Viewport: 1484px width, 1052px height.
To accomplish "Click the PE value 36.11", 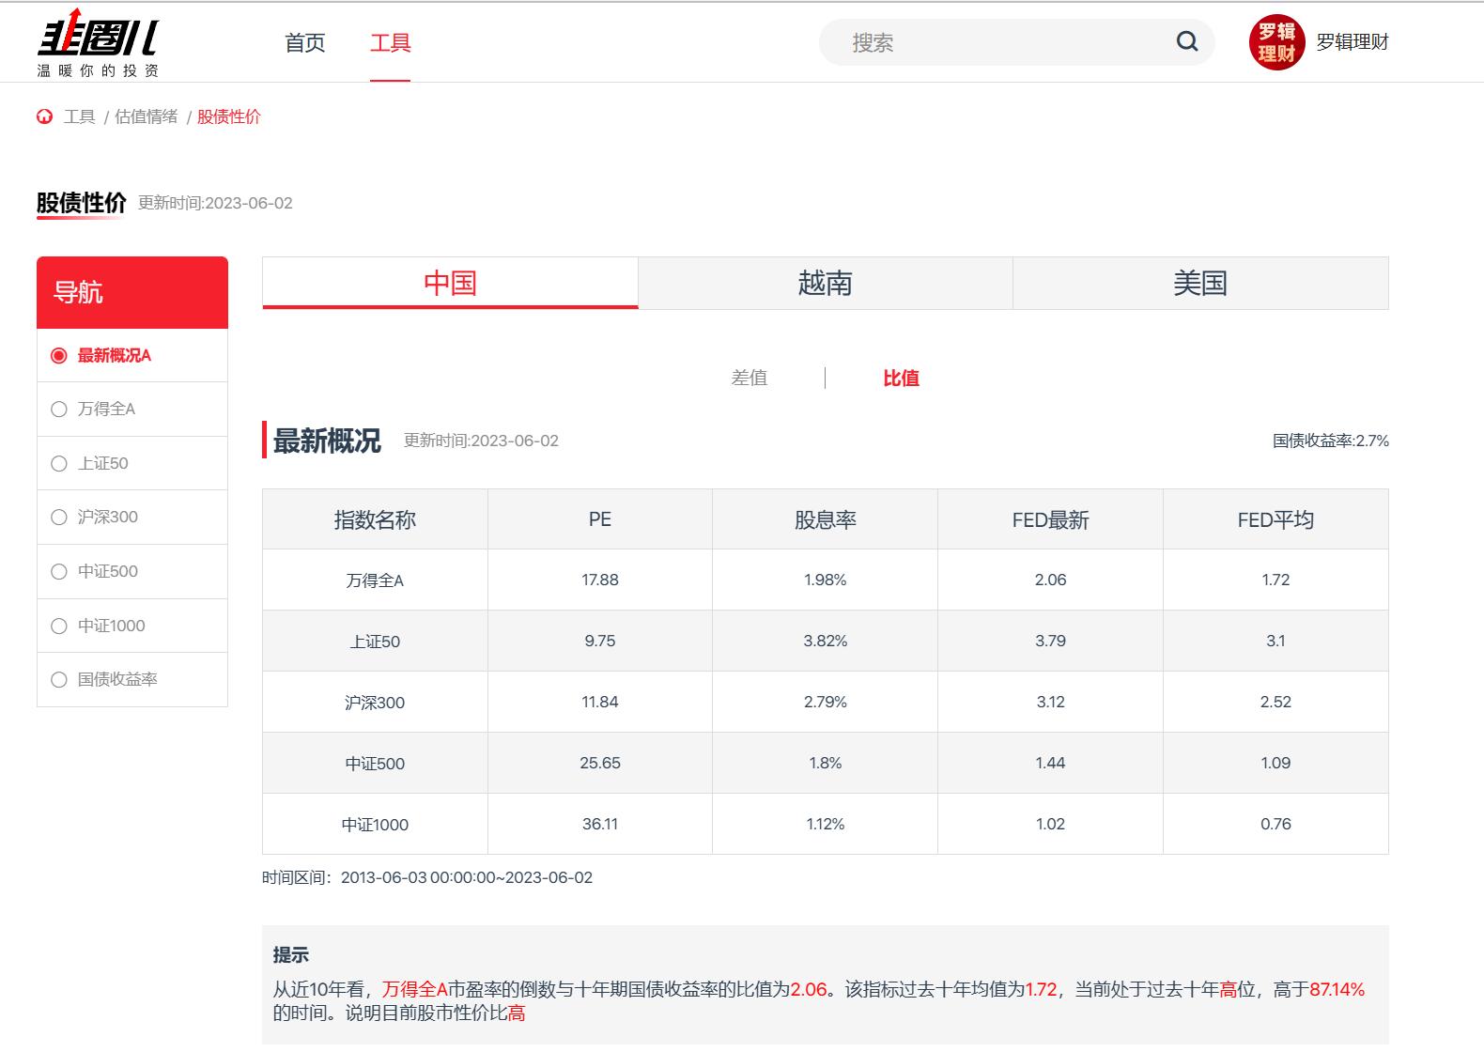I will click(x=600, y=824).
